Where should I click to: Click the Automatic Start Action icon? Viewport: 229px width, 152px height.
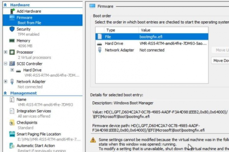pyautogui.click(x=12, y=146)
